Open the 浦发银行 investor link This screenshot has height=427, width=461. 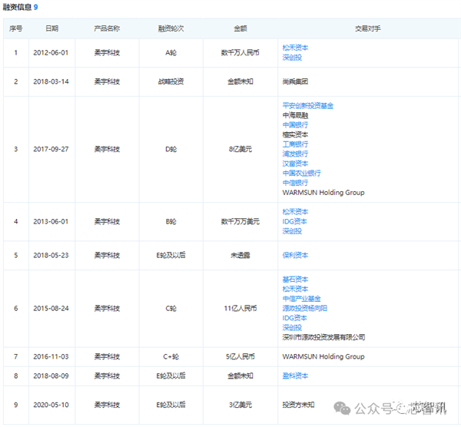tap(295, 154)
